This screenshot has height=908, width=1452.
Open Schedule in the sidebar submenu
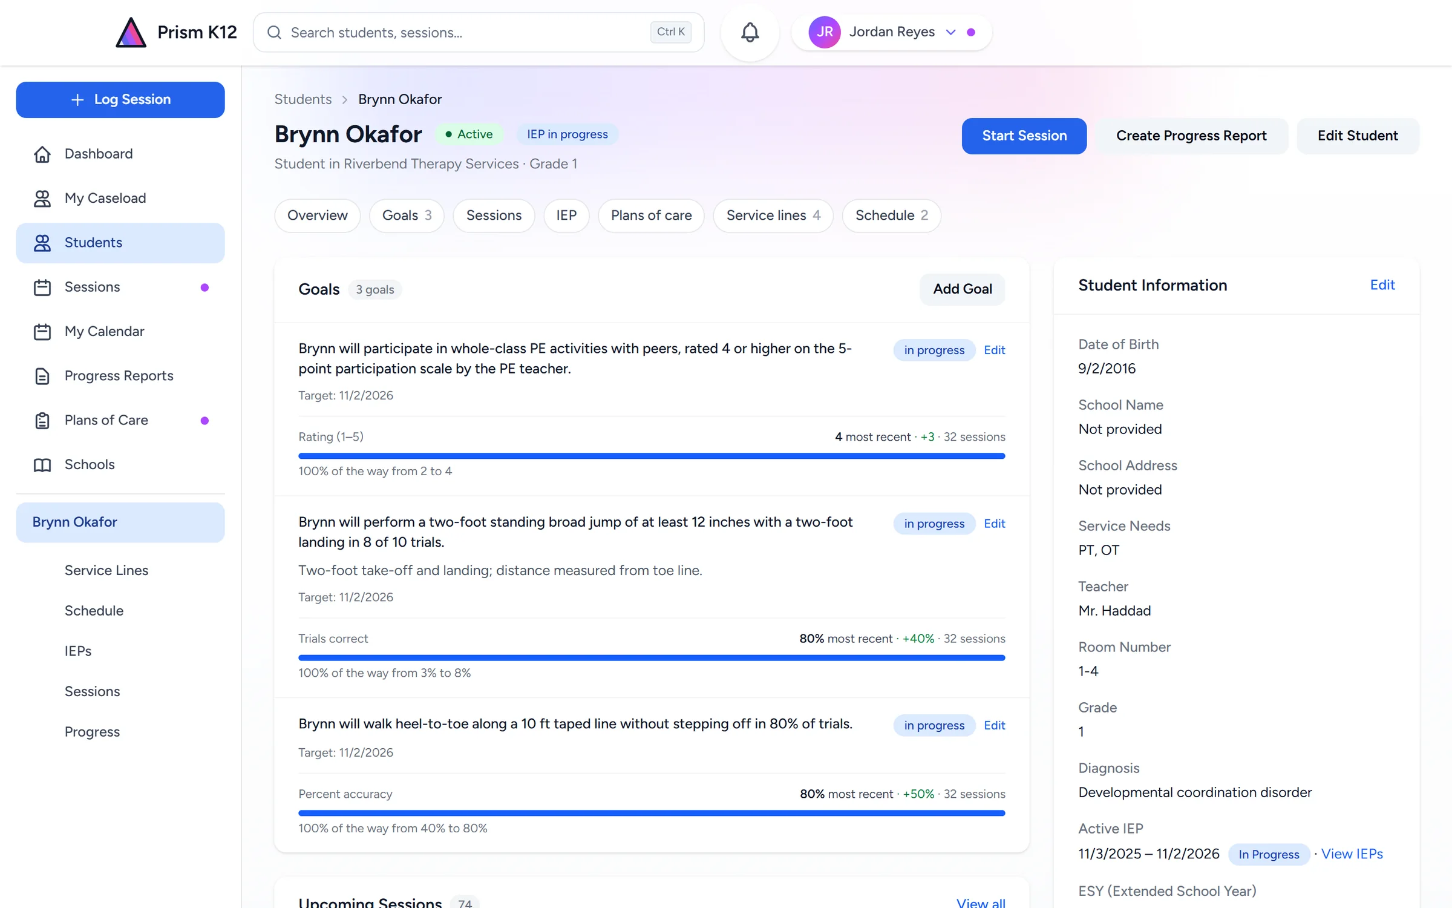coord(94,611)
